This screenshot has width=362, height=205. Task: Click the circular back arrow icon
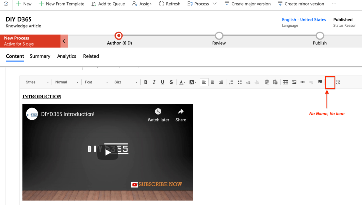[6, 4]
